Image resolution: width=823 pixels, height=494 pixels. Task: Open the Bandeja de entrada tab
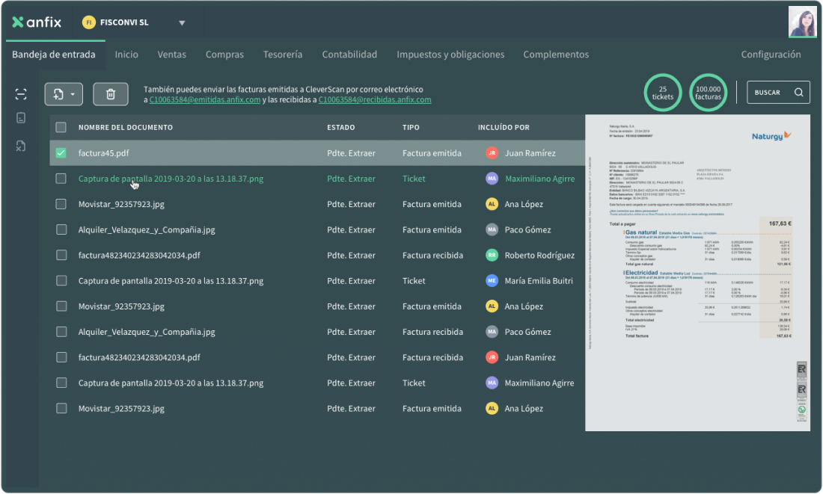(x=54, y=55)
